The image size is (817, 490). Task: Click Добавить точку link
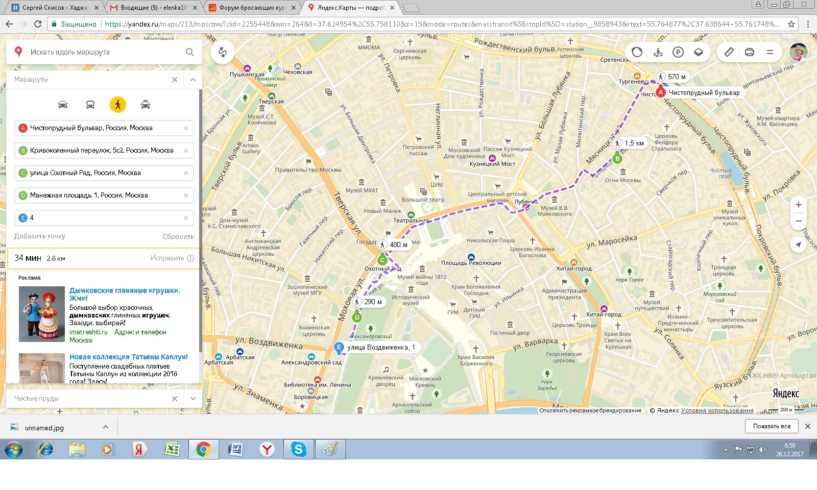[x=40, y=236]
